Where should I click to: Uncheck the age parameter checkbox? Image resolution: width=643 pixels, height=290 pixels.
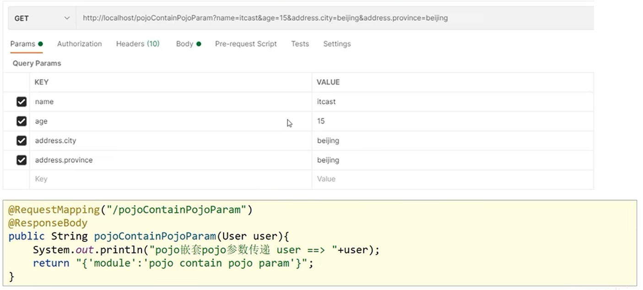coord(22,121)
